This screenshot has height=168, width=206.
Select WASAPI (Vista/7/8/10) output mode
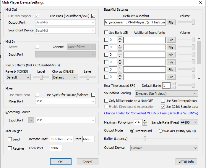160,131
